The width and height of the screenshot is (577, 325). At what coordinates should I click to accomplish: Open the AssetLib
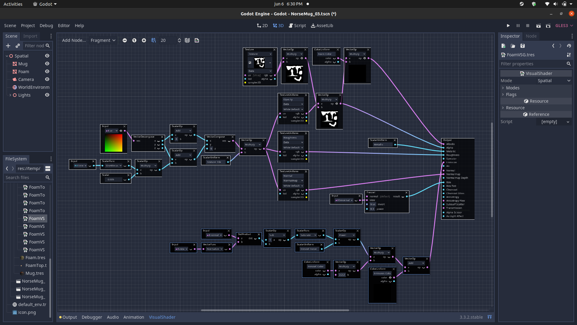point(322,26)
